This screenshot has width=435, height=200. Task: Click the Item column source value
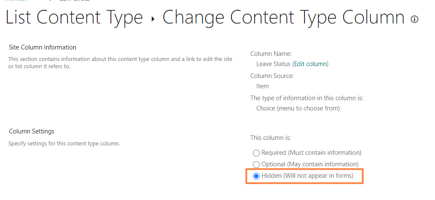262,86
